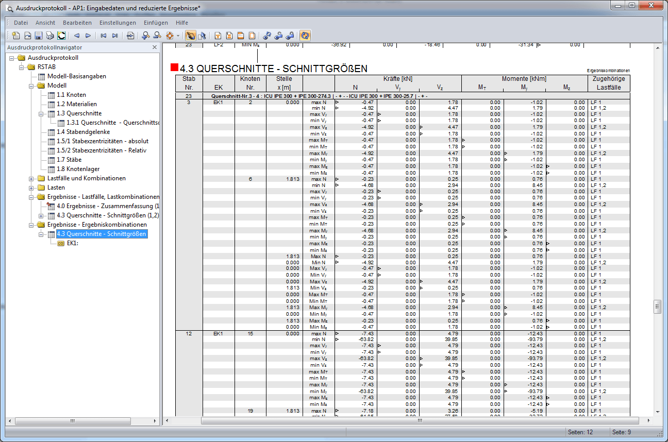668x442 pixels.
Task: Select 1.7 Stäbe in the tree
Action: [69, 160]
